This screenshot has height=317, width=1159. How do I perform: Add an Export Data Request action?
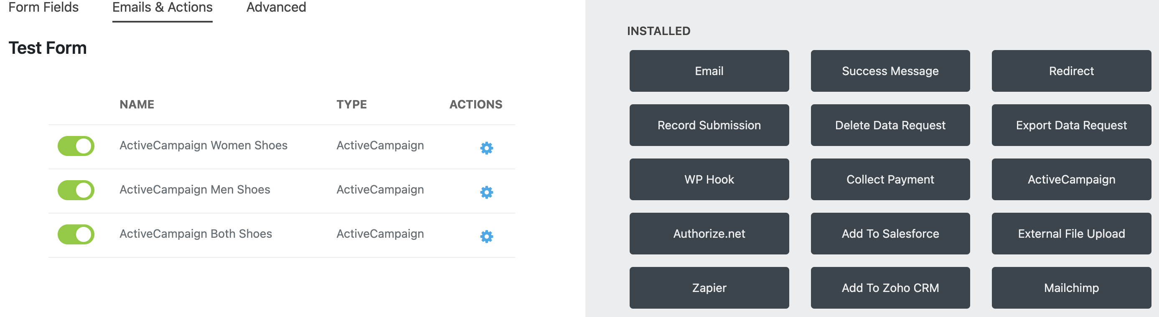click(1071, 125)
